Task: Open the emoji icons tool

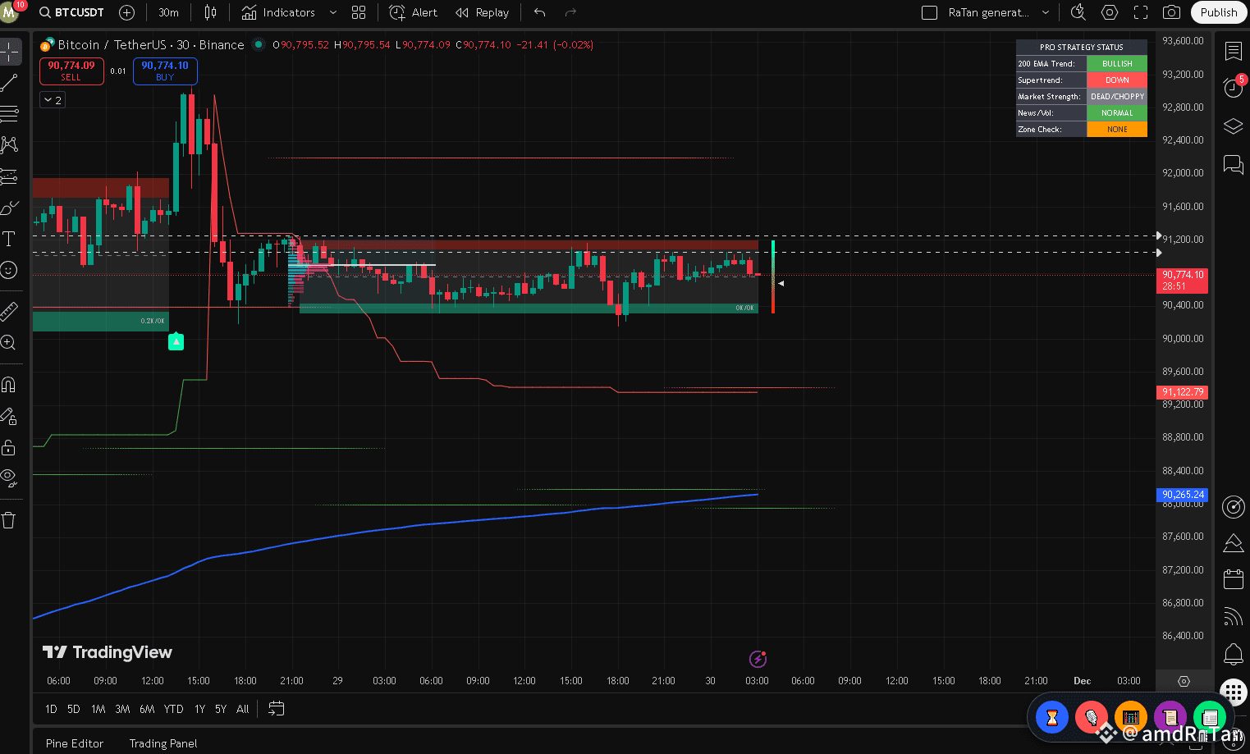Action: [10, 270]
